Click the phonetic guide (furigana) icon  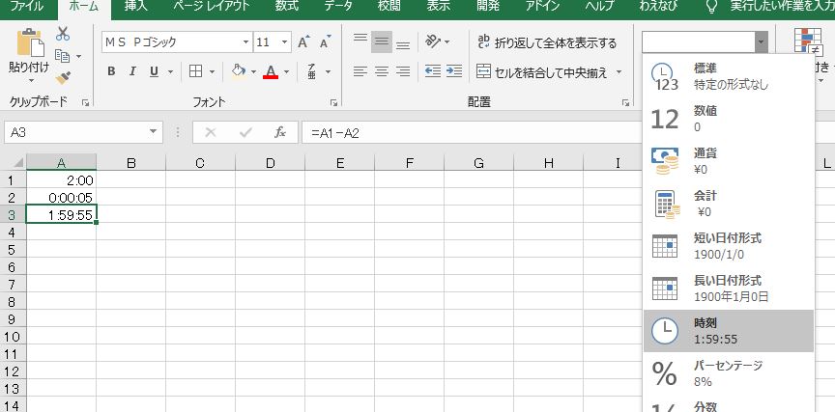pyautogui.click(x=312, y=71)
